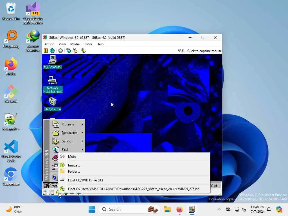
Task: Select My Computer icon in guest desktop
Action: point(53,62)
